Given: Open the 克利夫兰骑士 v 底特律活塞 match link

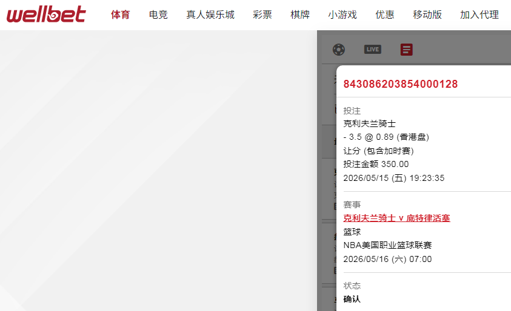Looking at the screenshot, I should click(396, 218).
